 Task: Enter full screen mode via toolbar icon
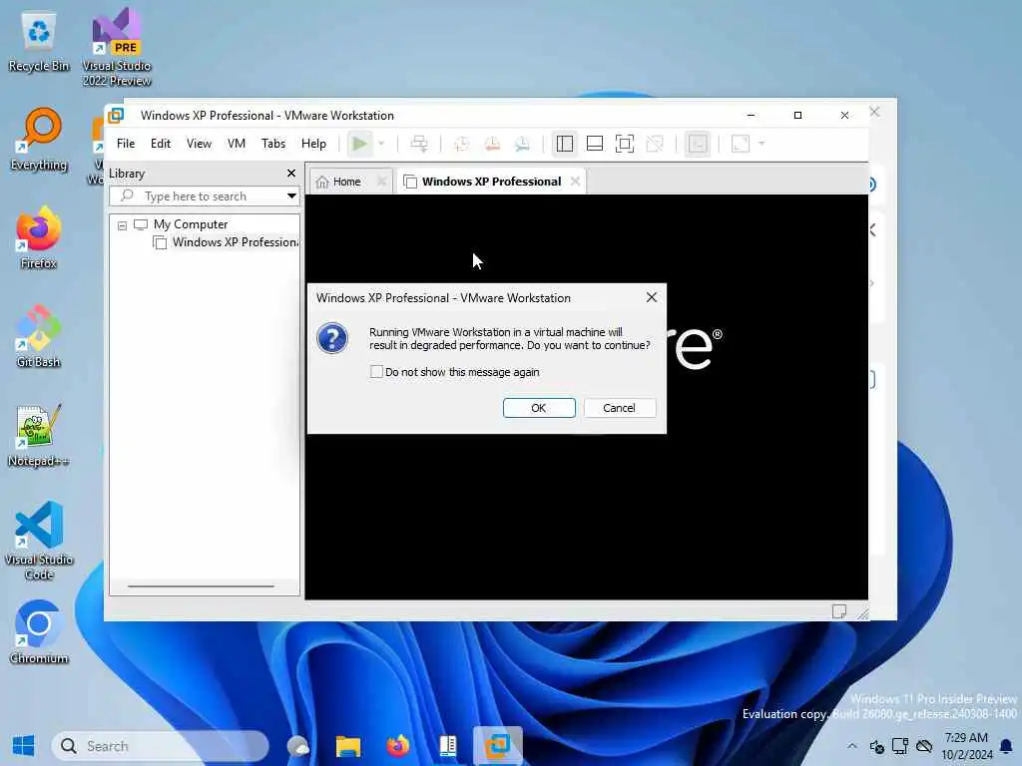pos(625,144)
